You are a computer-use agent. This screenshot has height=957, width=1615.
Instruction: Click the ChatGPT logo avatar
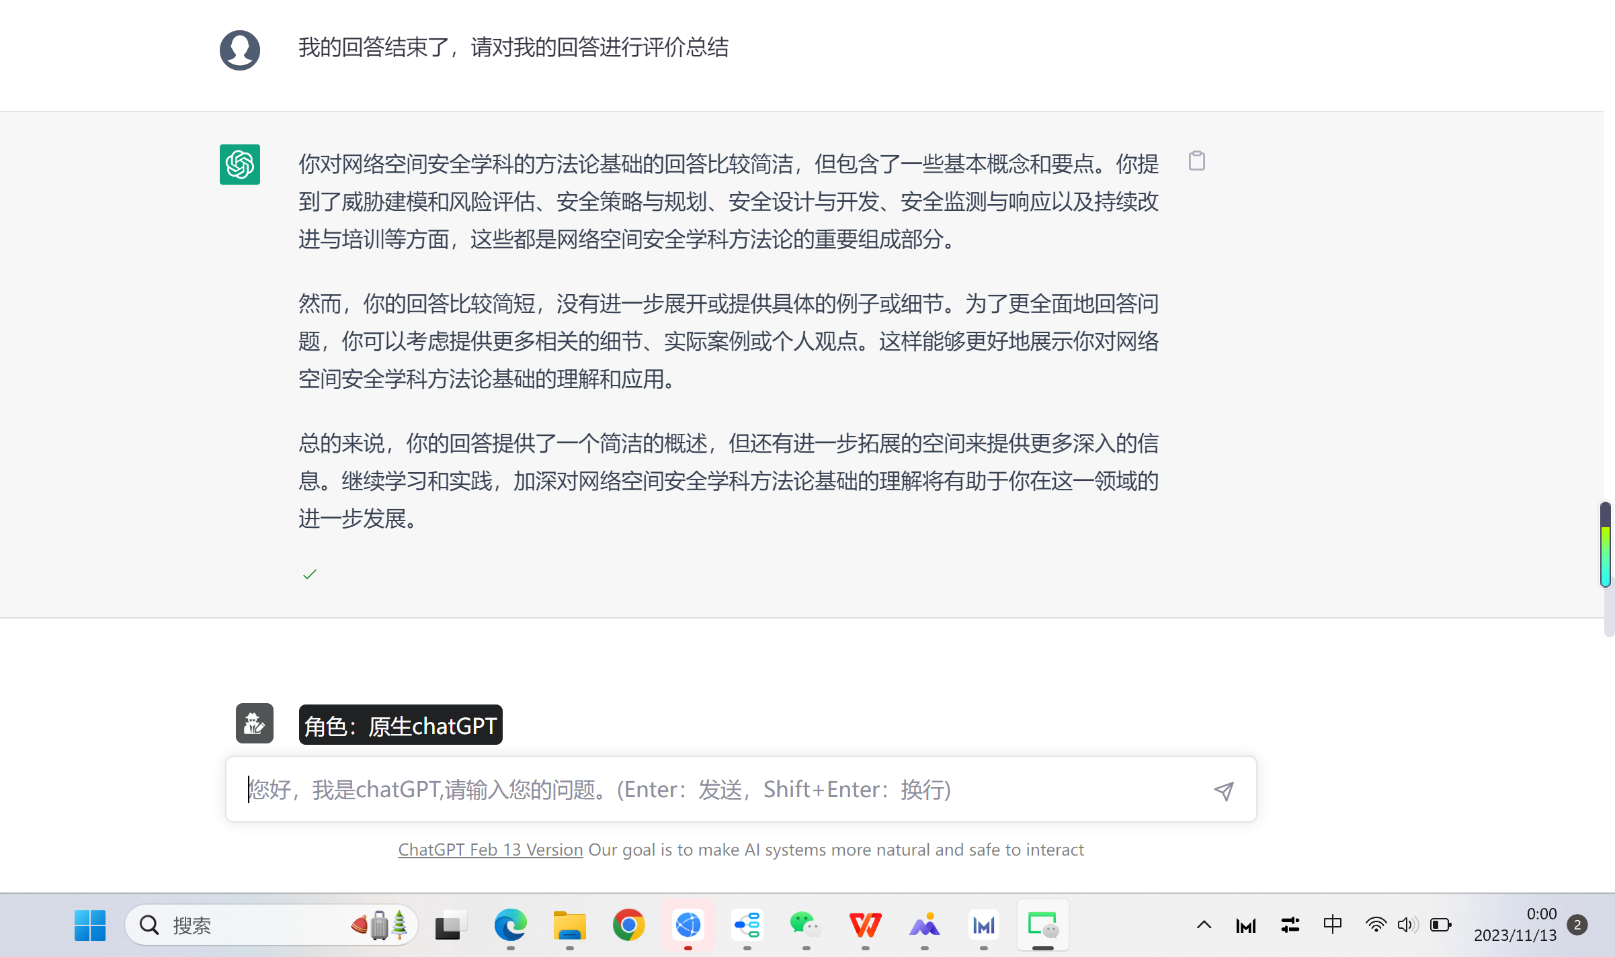(240, 165)
